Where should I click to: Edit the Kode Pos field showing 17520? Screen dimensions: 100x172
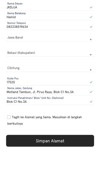pos(50,81)
